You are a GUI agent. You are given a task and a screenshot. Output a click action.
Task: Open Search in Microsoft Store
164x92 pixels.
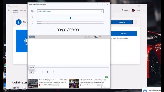[x=125, y=10]
